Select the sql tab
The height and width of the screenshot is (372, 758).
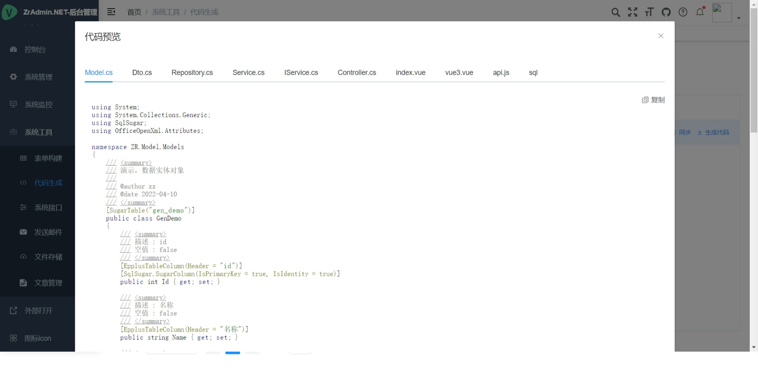coord(533,72)
